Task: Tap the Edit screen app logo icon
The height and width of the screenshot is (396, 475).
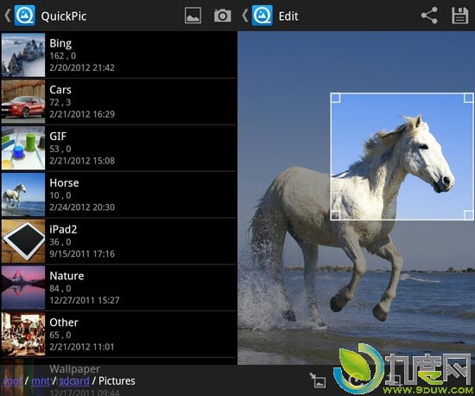Action: pyautogui.click(x=263, y=16)
